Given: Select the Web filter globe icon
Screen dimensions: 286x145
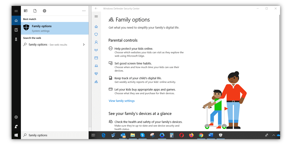Looking at the screenshot, I should pos(45,11).
